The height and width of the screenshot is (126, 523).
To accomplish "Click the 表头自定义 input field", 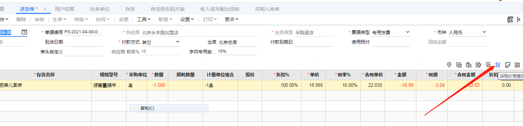I will 84,52.
